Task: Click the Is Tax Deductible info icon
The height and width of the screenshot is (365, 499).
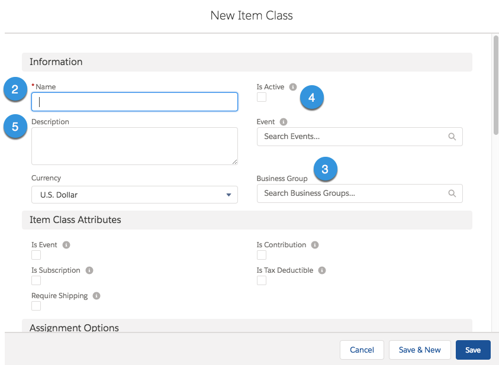Action: pyautogui.click(x=322, y=270)
